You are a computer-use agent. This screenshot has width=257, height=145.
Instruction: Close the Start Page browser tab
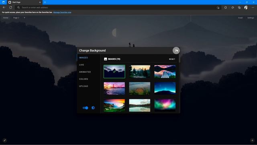pos(40,2)
